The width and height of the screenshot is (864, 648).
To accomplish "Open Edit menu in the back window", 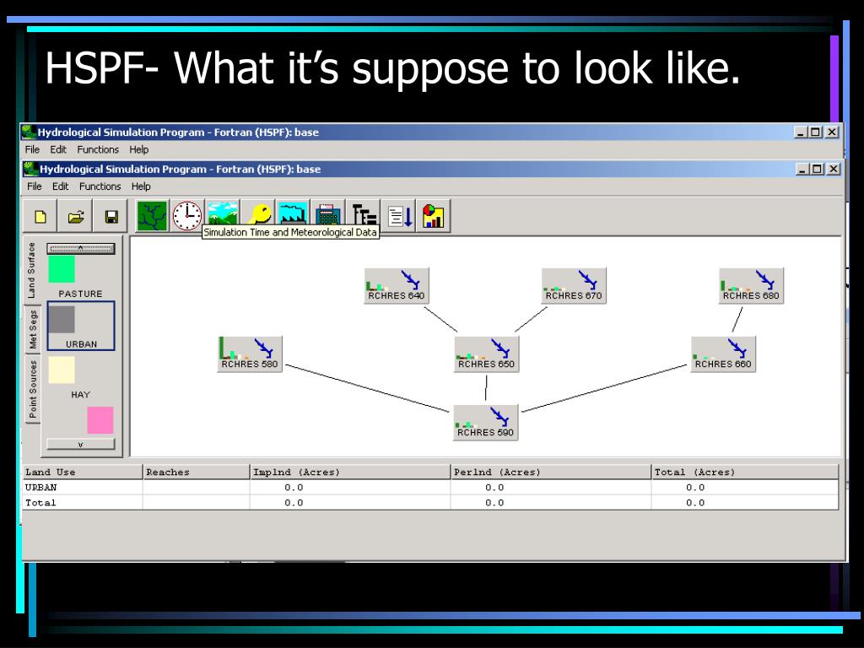I will pos(58,149).
